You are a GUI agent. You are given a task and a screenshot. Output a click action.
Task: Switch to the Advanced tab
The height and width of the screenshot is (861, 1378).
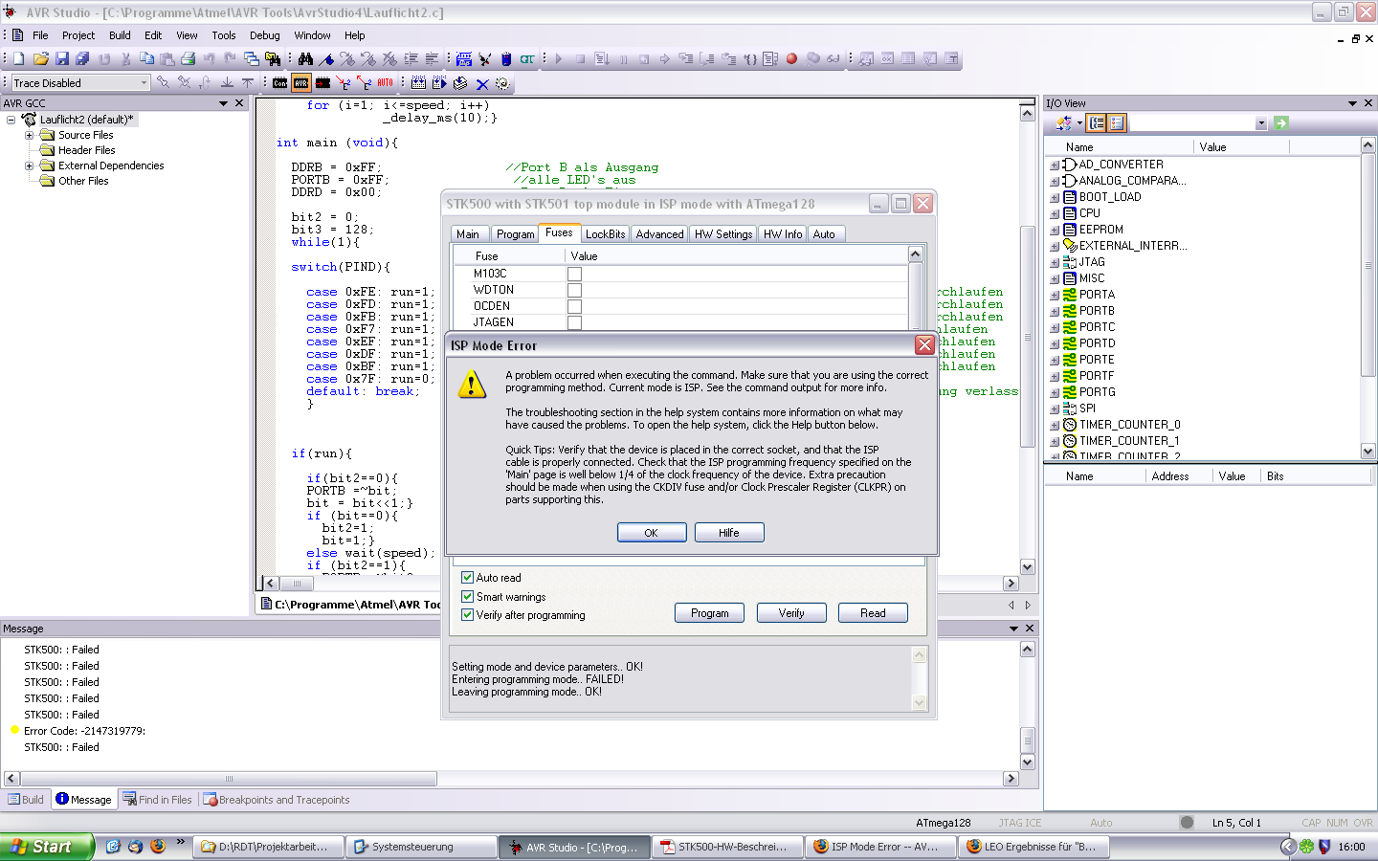pos(660,234)
